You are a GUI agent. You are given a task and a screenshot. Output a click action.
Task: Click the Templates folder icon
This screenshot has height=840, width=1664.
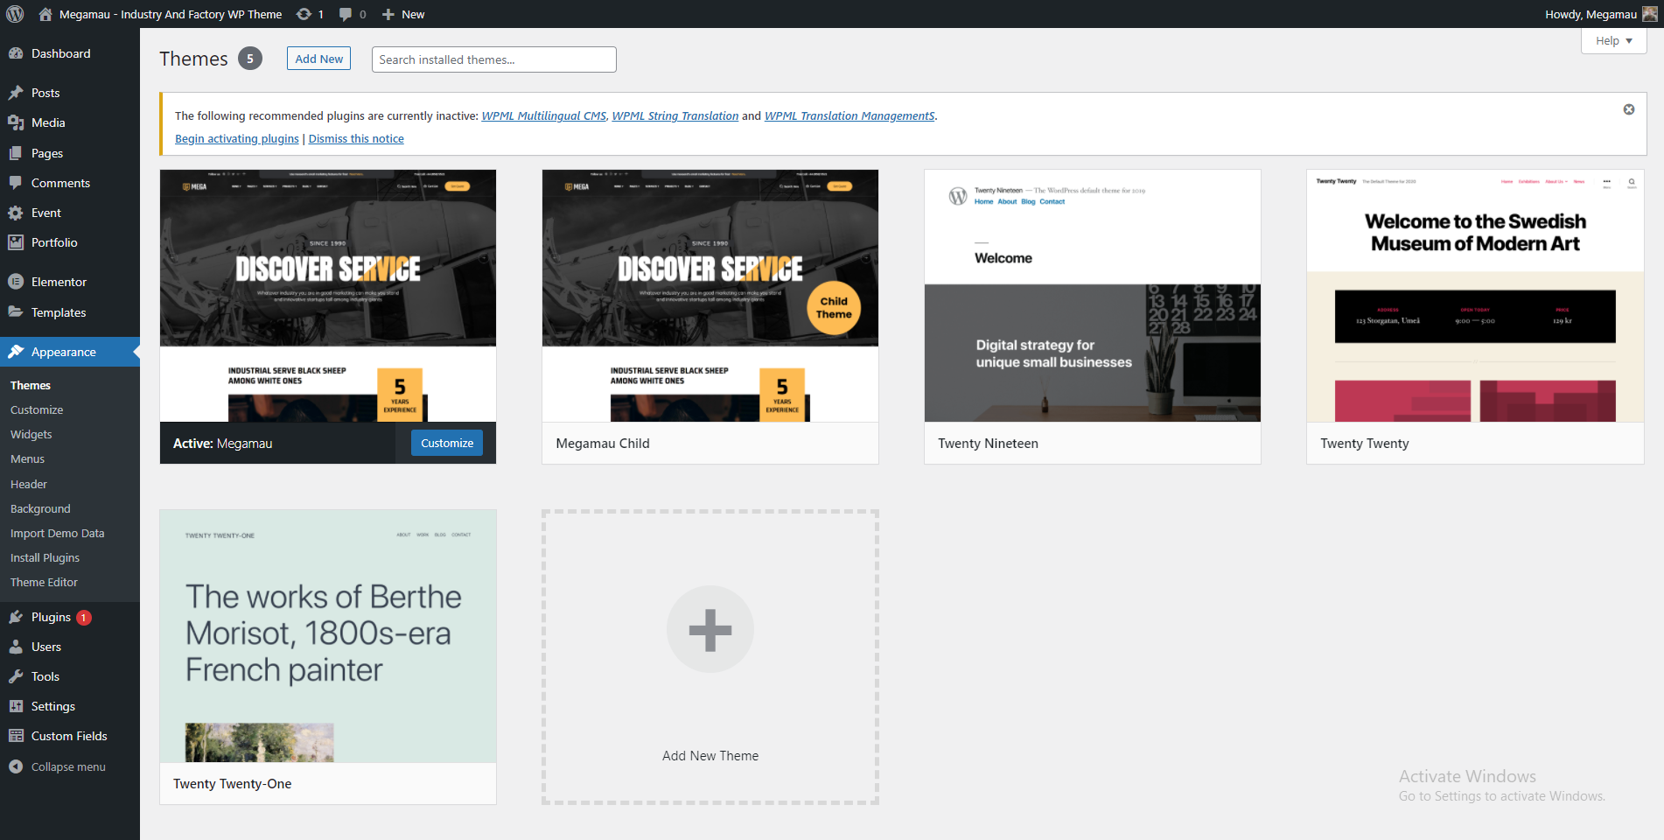16,312
